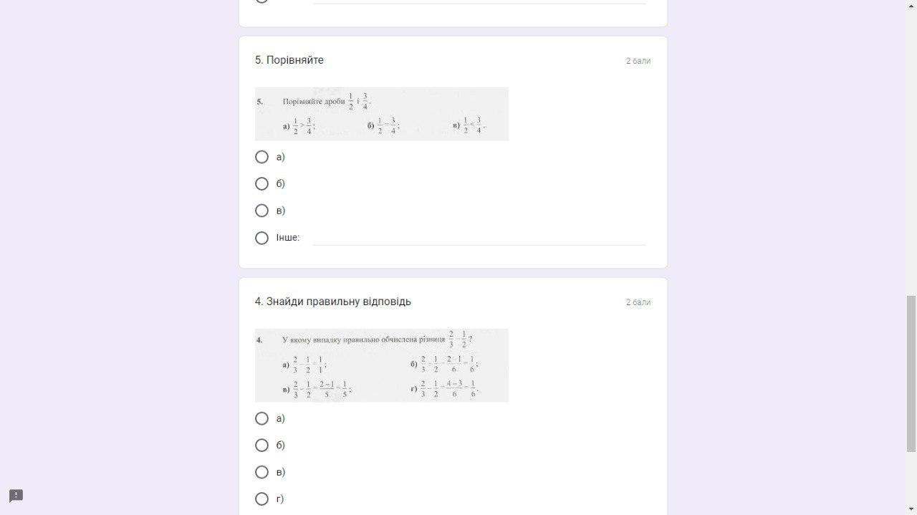Open the report problem feedback icon
Viewport: 917px width, 515px height.
click(16, 496)
